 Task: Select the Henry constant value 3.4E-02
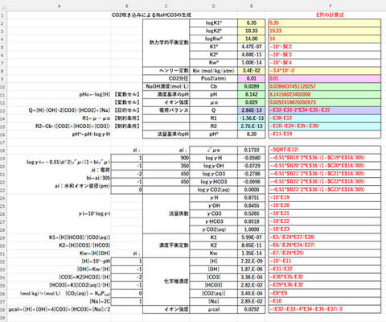point(251,71)
